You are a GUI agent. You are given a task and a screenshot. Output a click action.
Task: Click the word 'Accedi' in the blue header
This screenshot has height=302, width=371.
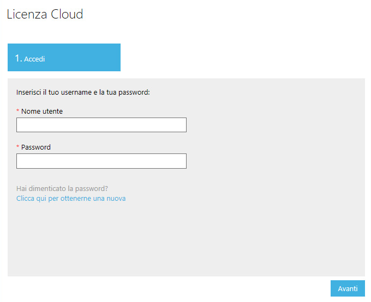click(x=34, y=59)
